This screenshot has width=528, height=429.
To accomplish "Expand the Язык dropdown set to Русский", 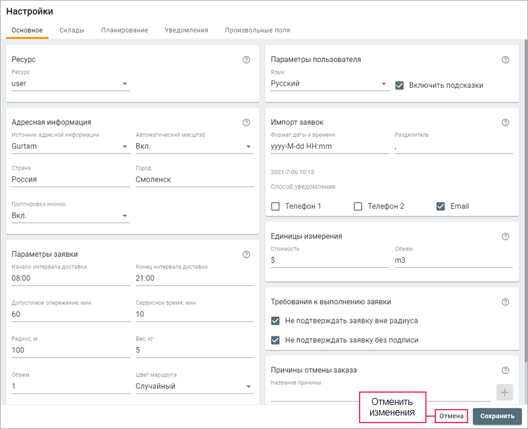I will [x=329, y=84].
